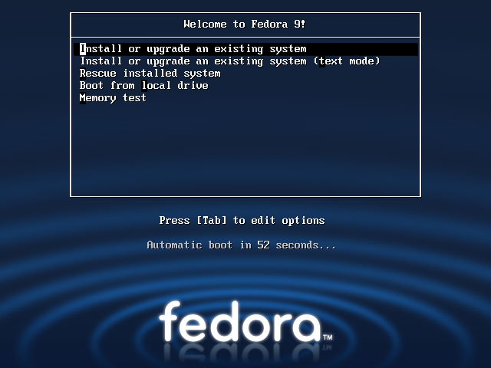The image size is (491, 368).
Task: Click the 'Automatic boot in 52 seconds' countdown
Action: (242, 245)
